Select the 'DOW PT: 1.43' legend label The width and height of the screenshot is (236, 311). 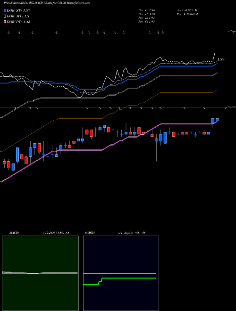(x=18, y=22)
